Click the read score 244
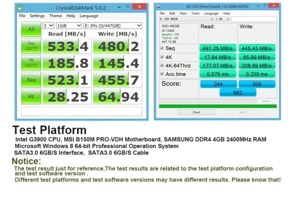 218,84
